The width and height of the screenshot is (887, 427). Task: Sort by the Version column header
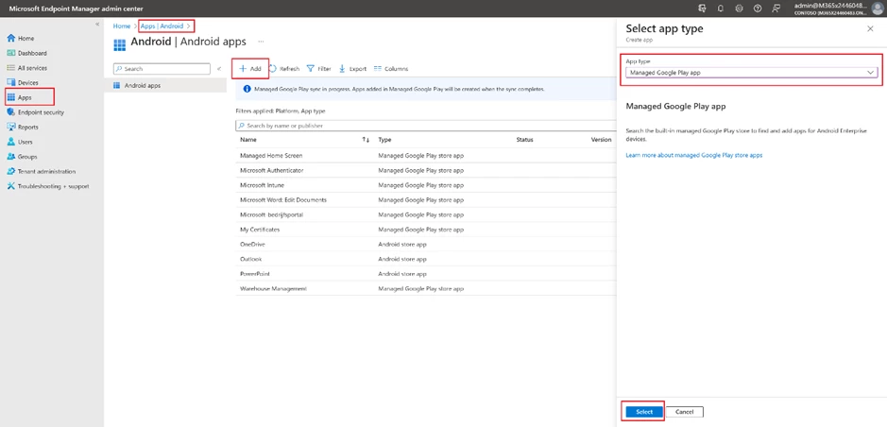pyautogui.click(x=602, y=140)
